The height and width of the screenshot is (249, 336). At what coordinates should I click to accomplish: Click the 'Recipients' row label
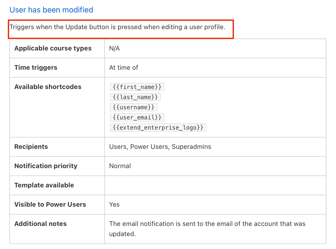(x=31, y=147)
